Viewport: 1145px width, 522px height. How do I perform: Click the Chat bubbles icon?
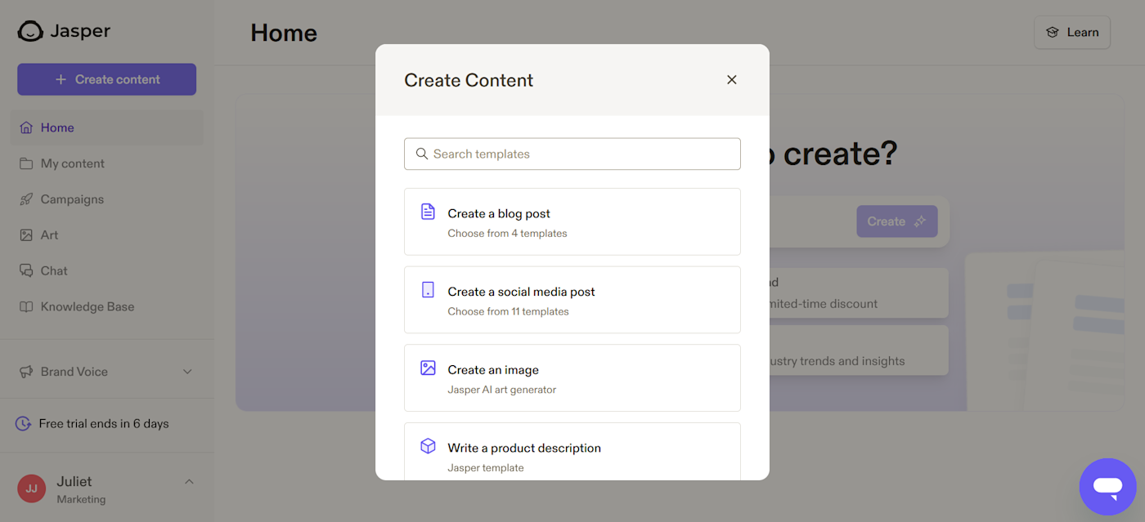coord(26,271)
